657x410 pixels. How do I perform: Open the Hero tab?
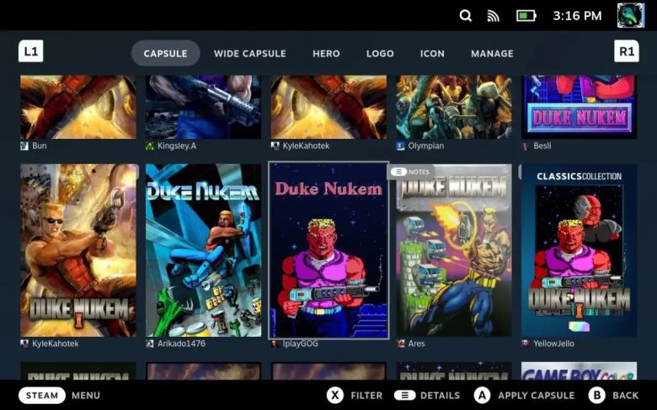click(x=326, y=53)
